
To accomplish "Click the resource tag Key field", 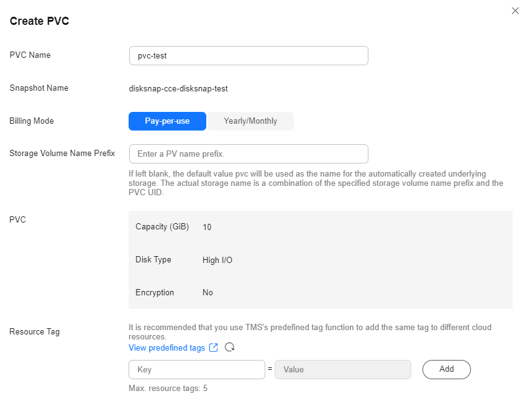I will tap(197, 369).
